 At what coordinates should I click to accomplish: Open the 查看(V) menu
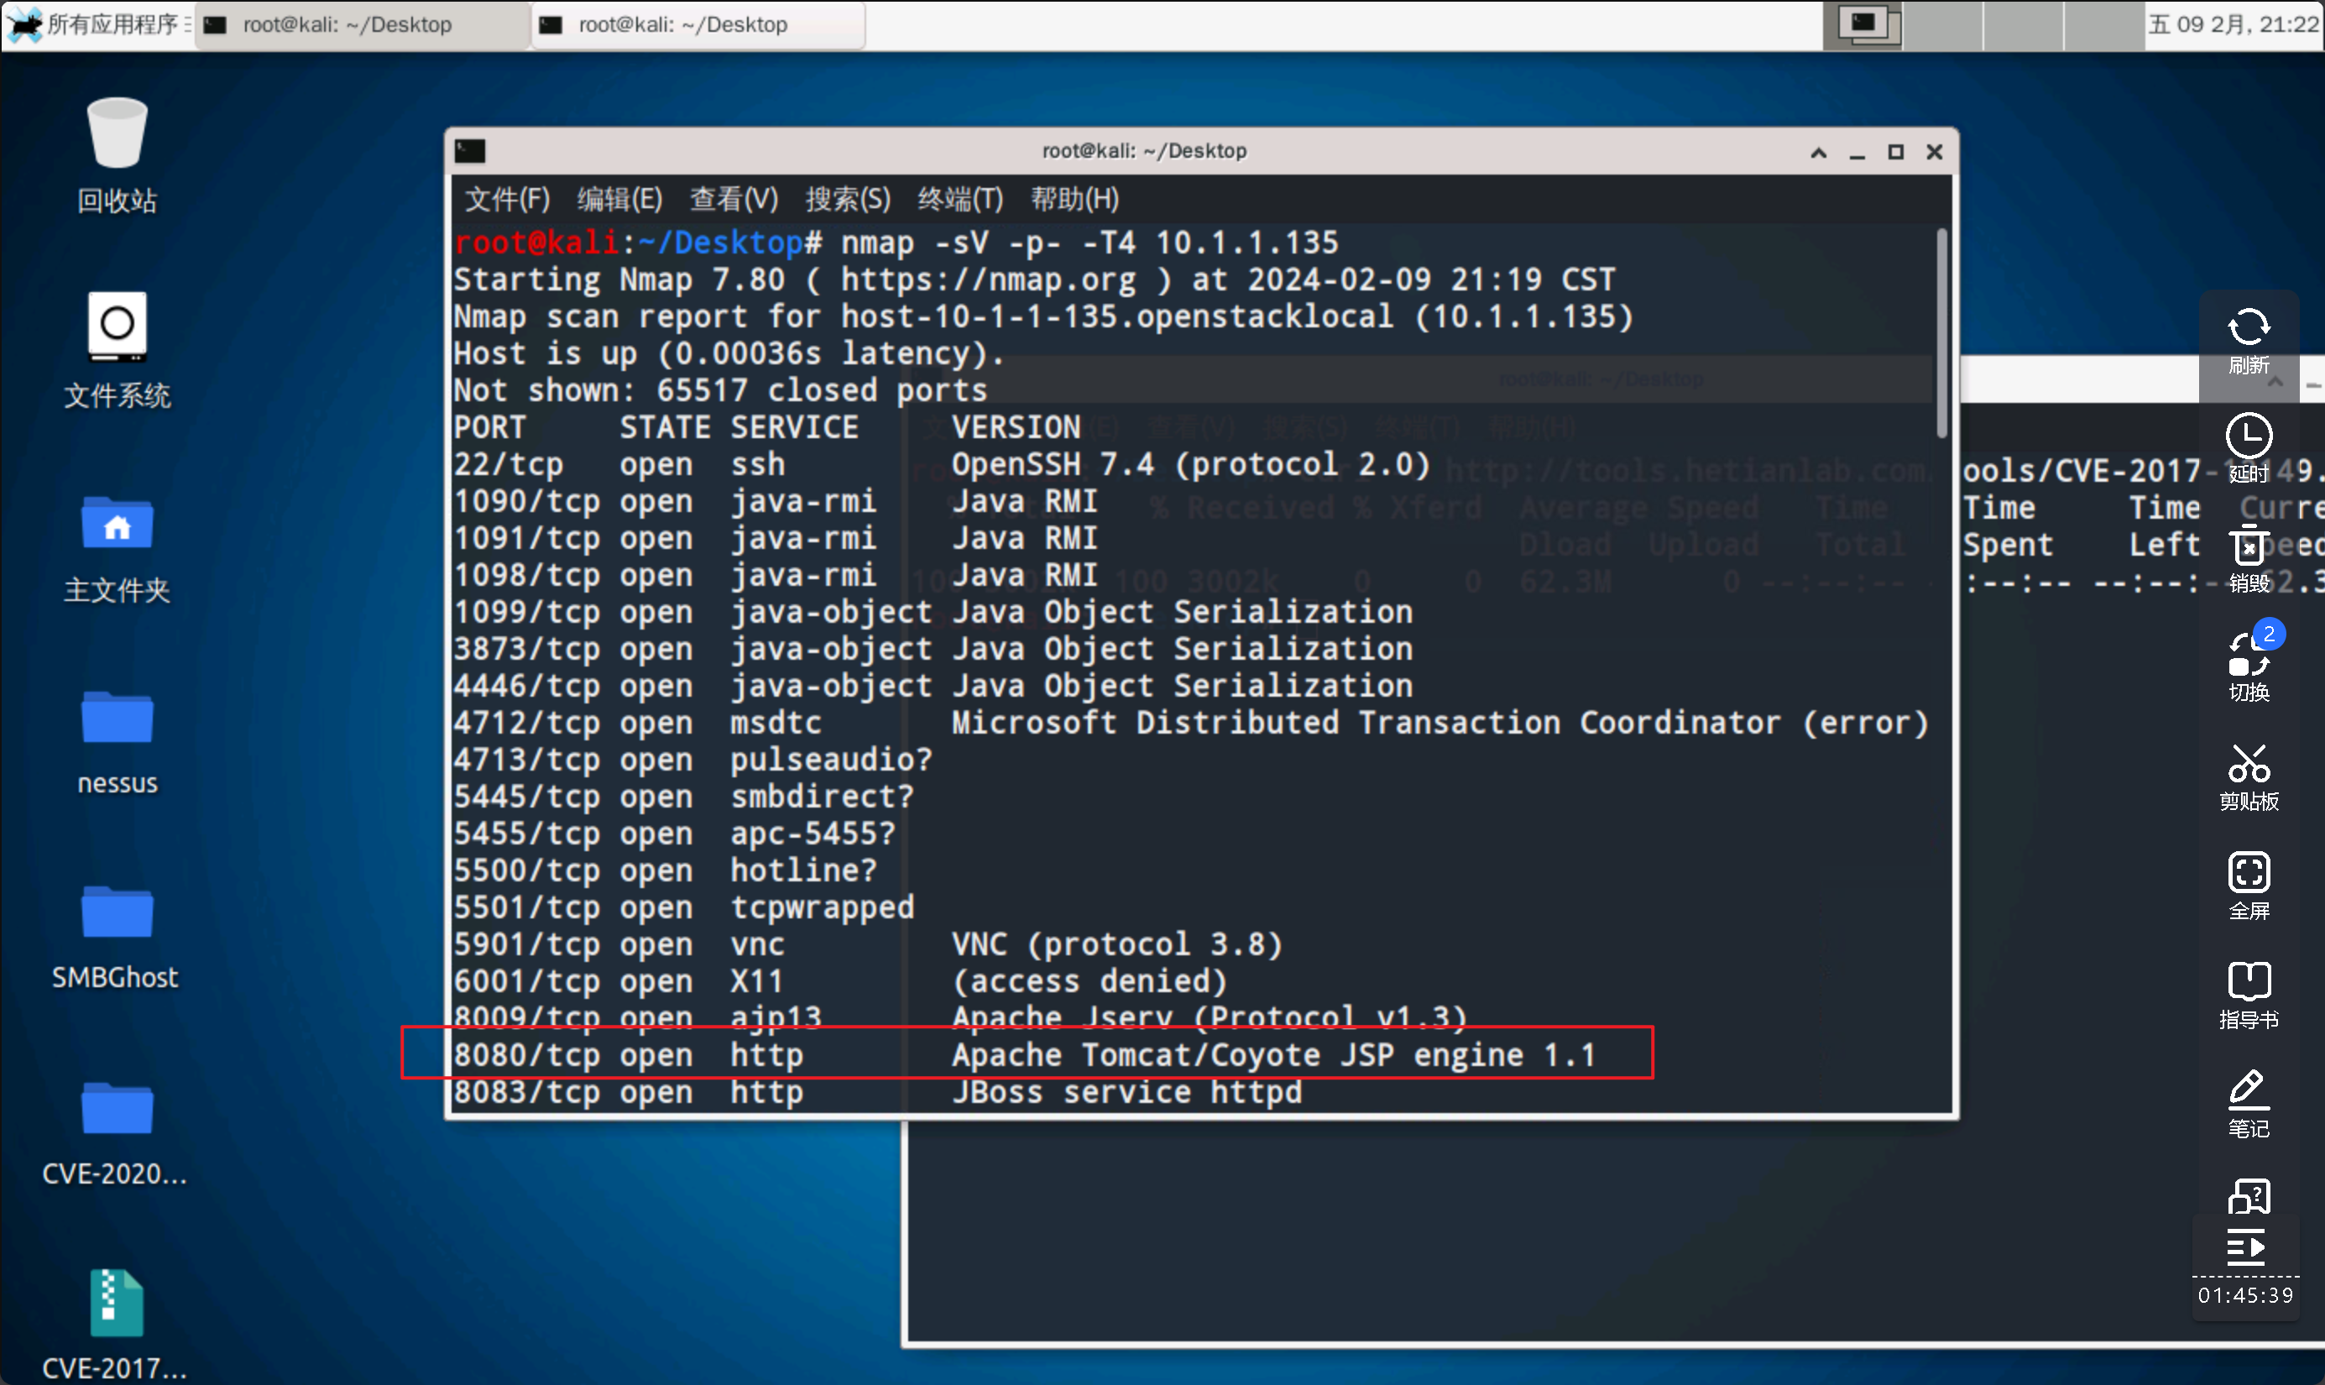pyautogui.click(x=734, y=199)
